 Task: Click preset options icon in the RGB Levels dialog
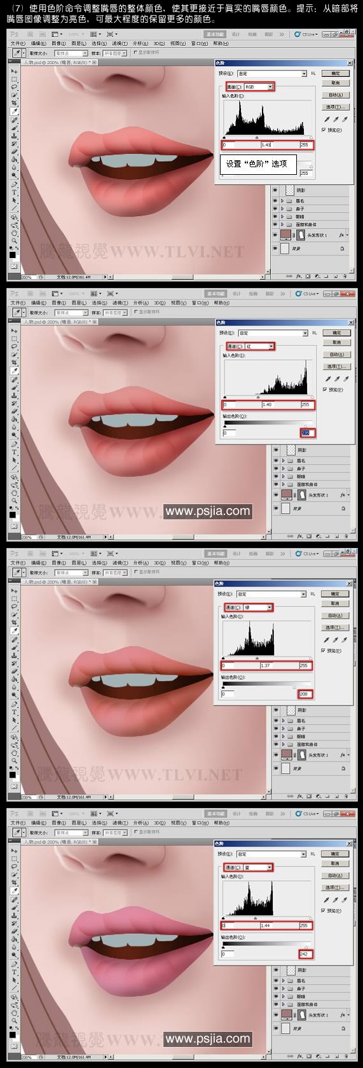(313, 73)
